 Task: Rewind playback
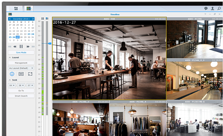[x=15, y=47]
